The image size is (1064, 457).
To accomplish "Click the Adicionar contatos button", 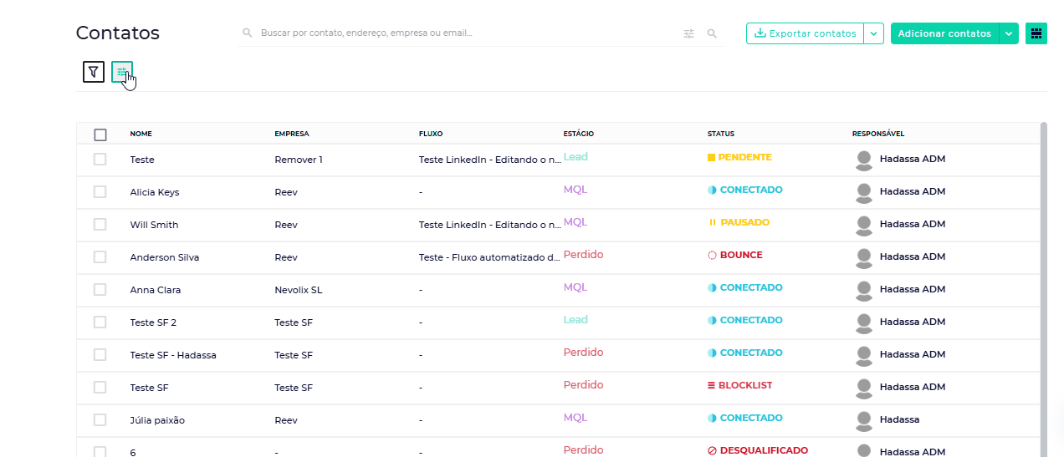I will [944, 33].
